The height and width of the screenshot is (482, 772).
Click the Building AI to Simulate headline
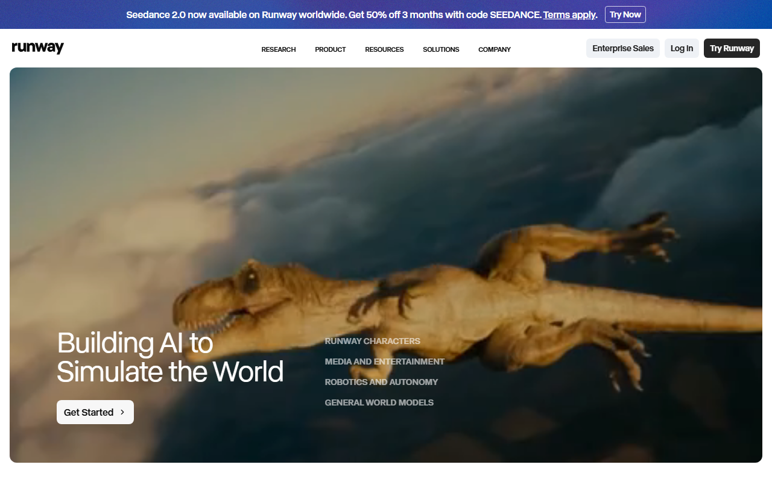coord(169,357)
